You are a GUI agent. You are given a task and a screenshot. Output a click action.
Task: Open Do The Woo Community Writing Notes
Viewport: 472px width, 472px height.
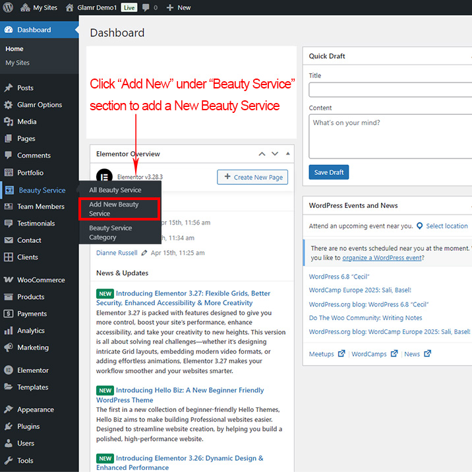(x=365, y=318)
